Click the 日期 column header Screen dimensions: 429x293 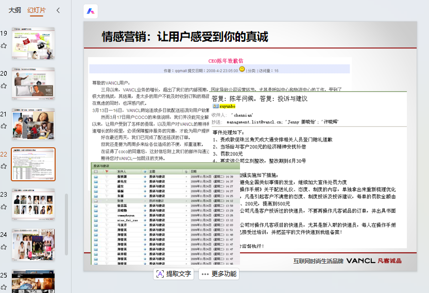(194, 171)
